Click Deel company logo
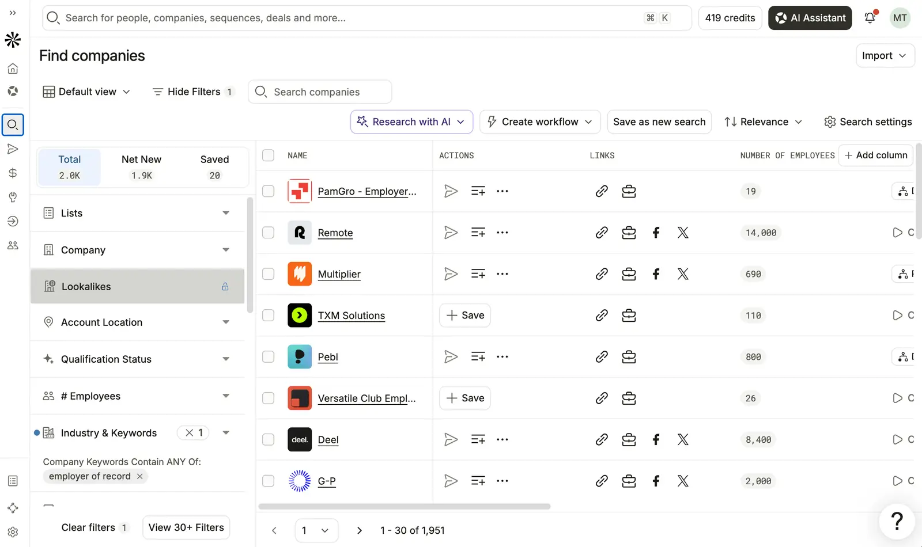The width and height of the screenshot is (922, 547). pos(300,440)
